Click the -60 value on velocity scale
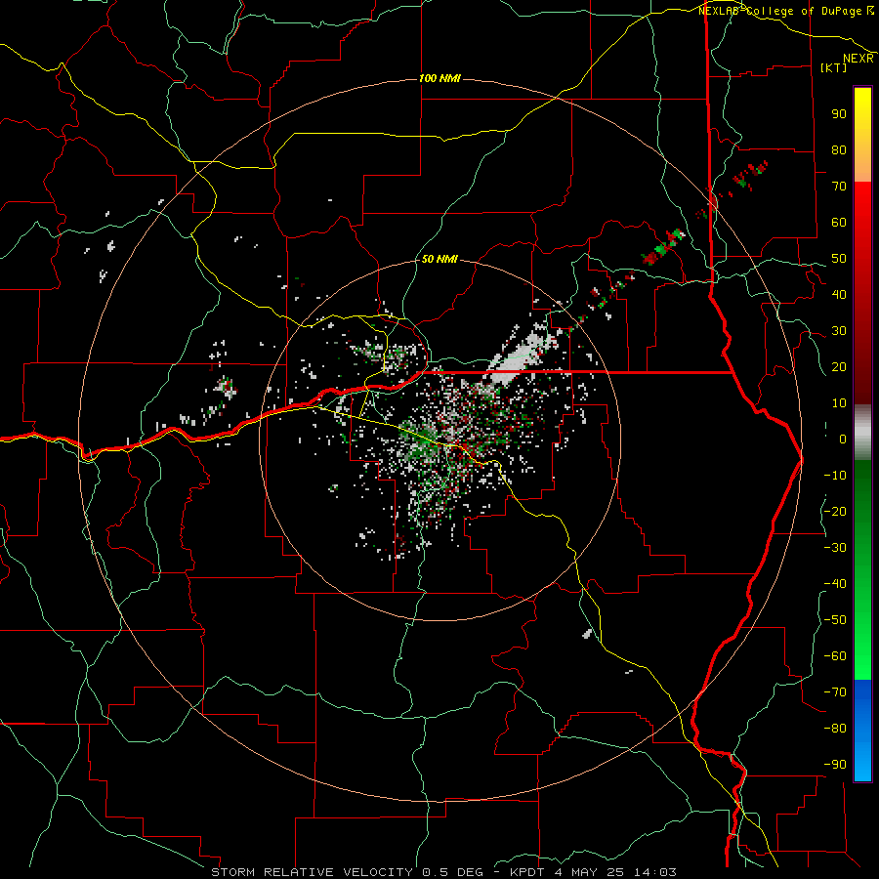The height and width of the screenshot is (879, 879). coord(835,656)
